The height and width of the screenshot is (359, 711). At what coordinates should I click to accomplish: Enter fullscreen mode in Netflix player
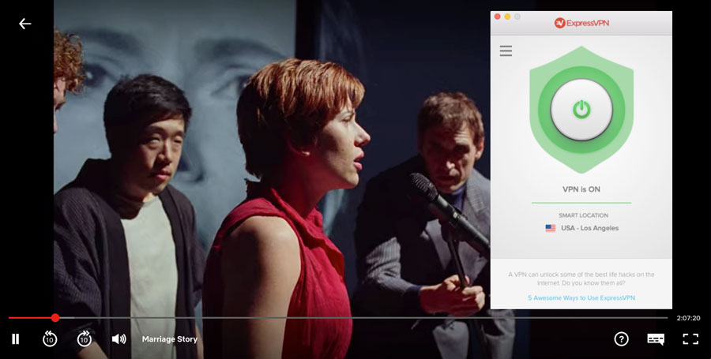click(x=690, y=339)
